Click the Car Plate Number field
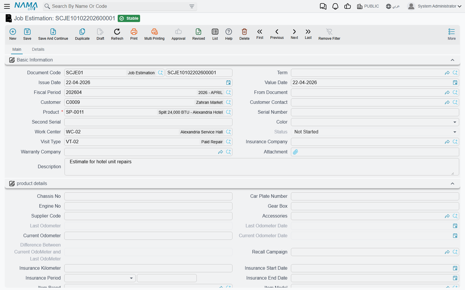The width and height of the screenshot is (465, 290). (x=375, y=196)
